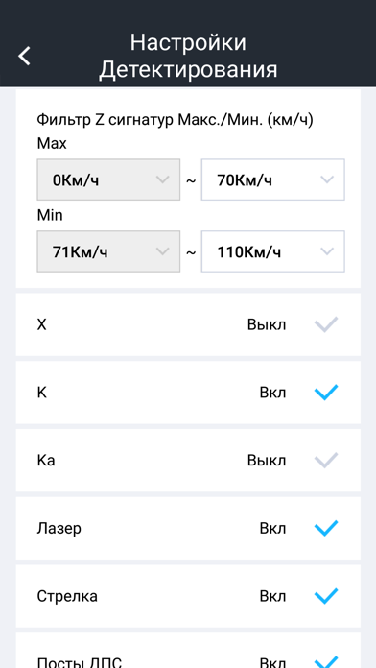
Task: Open the 110Км/ч Min upper dropdown
Action: pyautogui.click(x=273, y=251)
